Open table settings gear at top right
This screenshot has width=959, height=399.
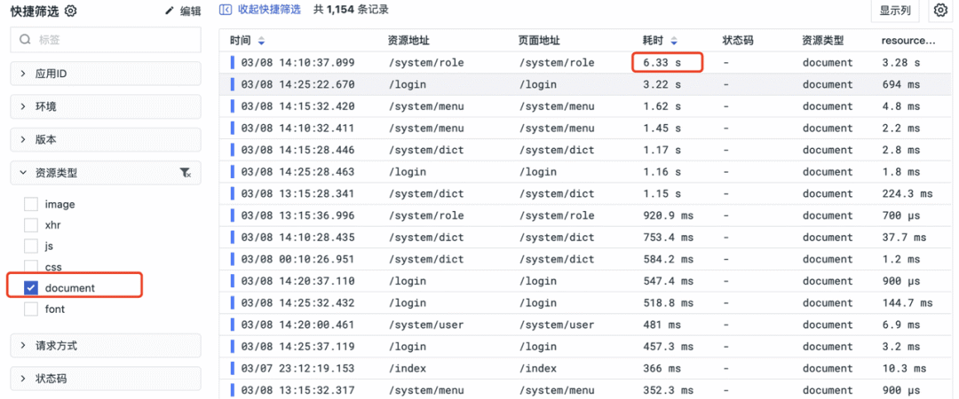click(940, 11)
